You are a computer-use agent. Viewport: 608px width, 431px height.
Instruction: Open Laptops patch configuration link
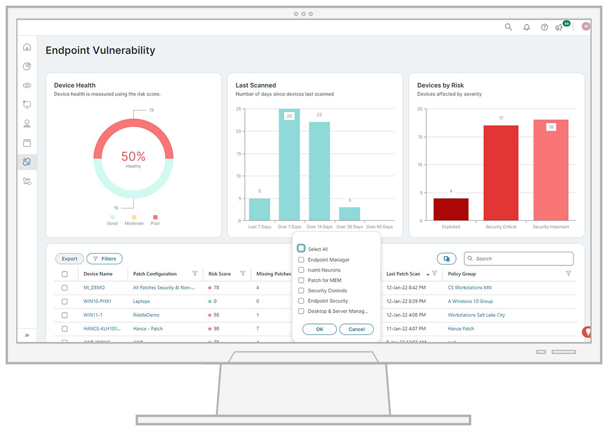pyautogui.click(x=141, y=301)
